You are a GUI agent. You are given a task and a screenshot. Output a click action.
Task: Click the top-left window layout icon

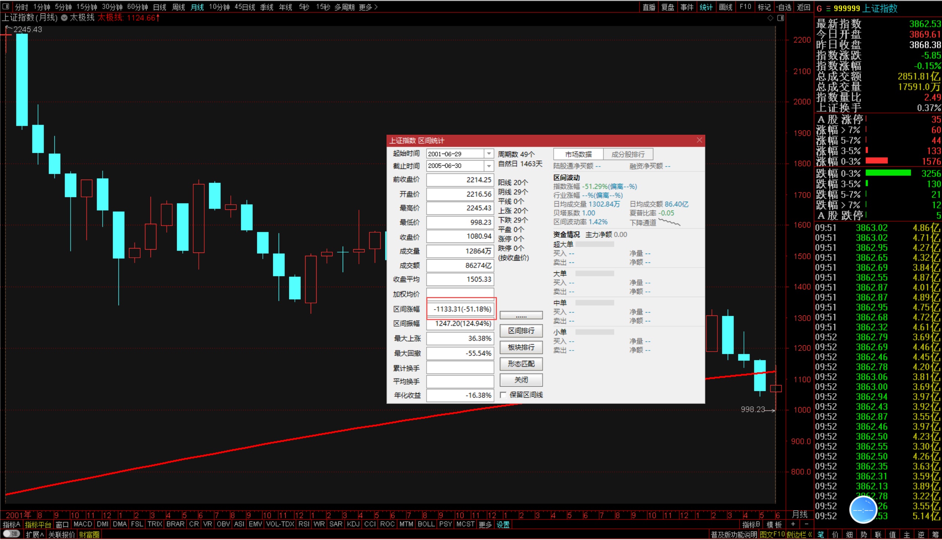(6, 6)
